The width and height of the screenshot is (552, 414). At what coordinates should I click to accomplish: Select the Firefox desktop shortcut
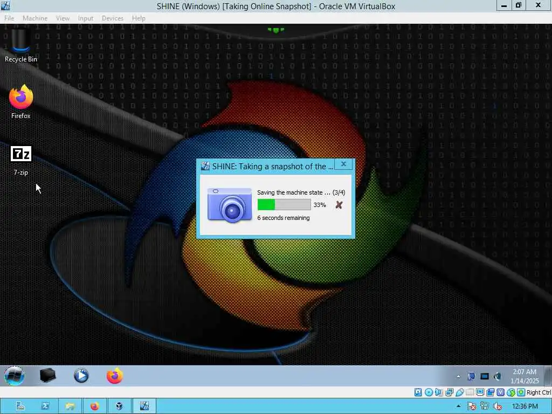[21, 102]
